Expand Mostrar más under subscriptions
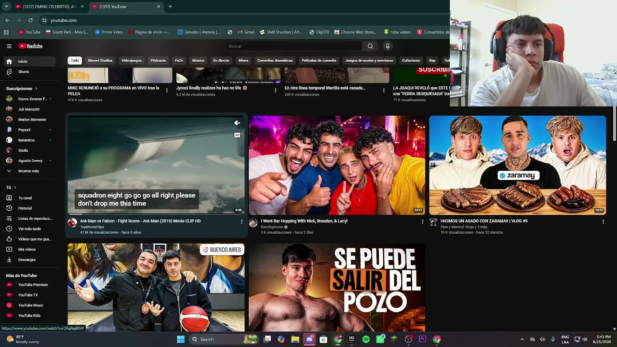Image resolution: width=617 pixels, height=347 pixels. pyautogui.click(x=29, y=171)
